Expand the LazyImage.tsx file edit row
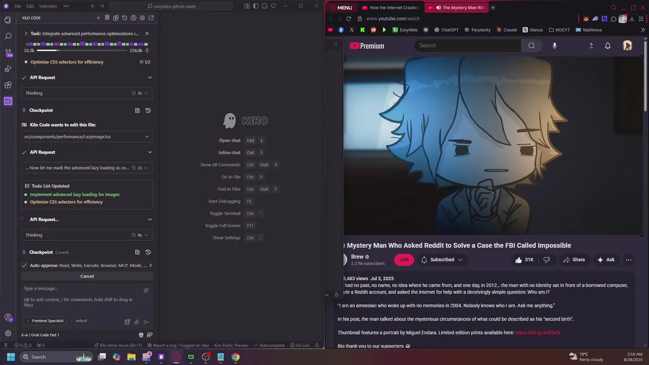 pyautogui.click(x=87, y=136)
